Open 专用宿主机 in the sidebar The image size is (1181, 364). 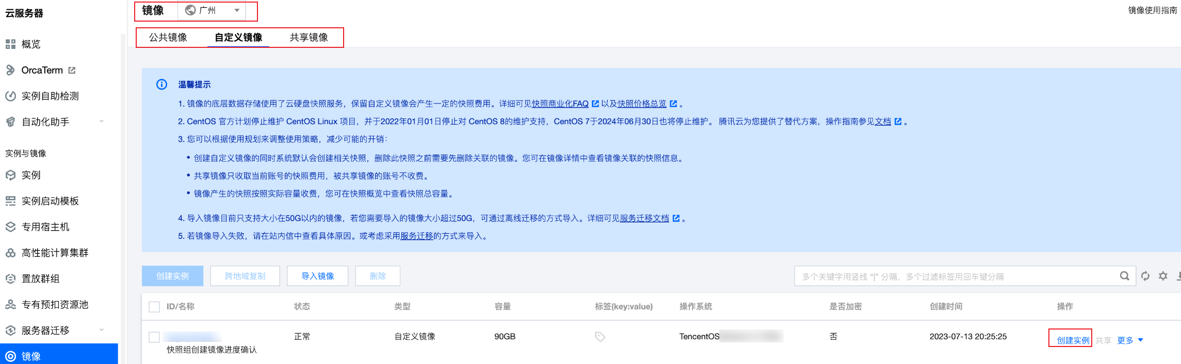click(x=45, y=227)
